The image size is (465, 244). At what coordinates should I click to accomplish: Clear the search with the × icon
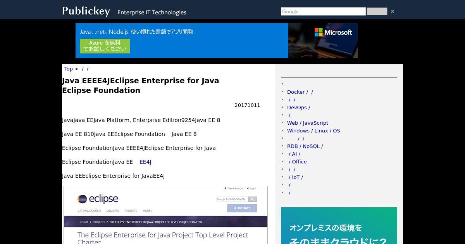click(393, 12)
